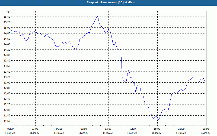Click the 12,20 y-axis label

point(7,104)
